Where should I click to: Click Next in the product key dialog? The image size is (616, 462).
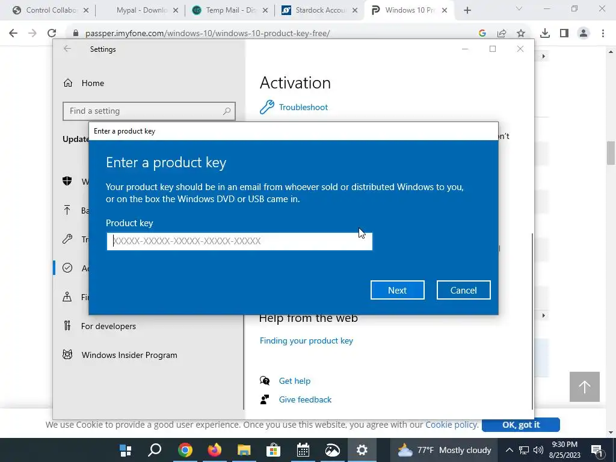pos(397,290)
